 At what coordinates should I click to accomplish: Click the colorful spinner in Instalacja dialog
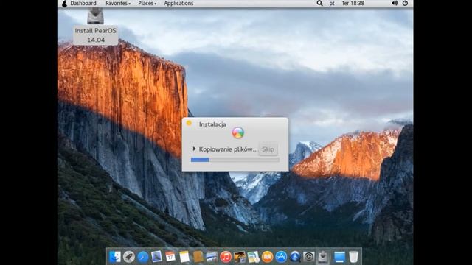[x=237, y=132]
